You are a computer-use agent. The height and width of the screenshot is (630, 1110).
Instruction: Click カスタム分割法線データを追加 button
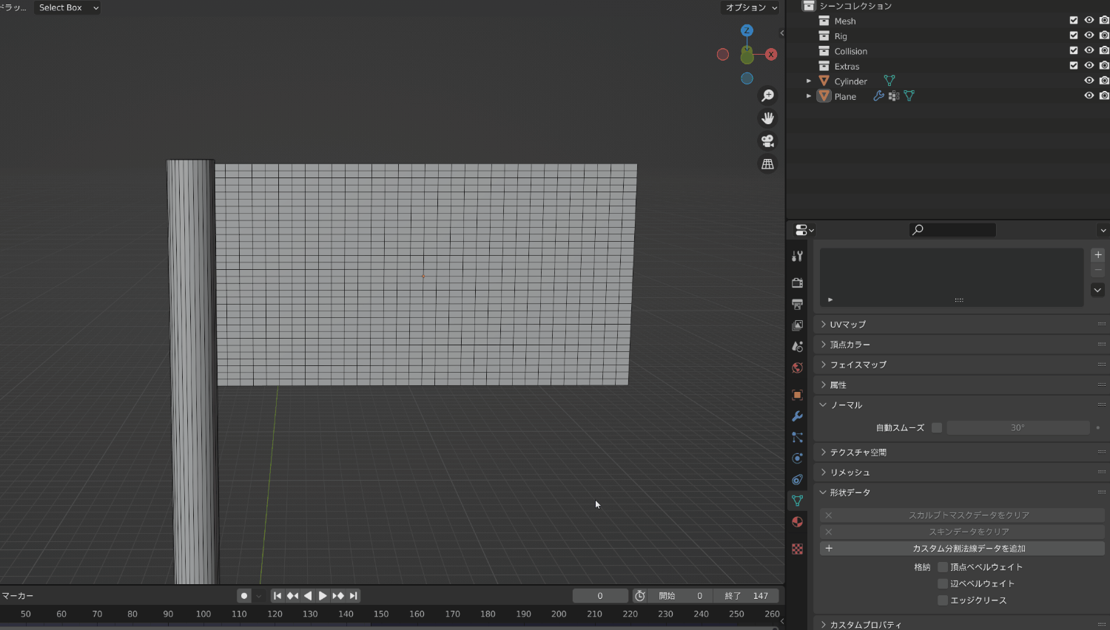(x=962, y=549)
